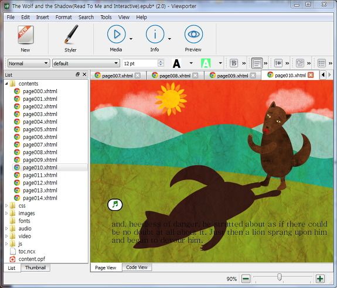This screenshot has width=337, height=288.
Task: Click the bullet list toolbar icon
Action: coord(322,63)
